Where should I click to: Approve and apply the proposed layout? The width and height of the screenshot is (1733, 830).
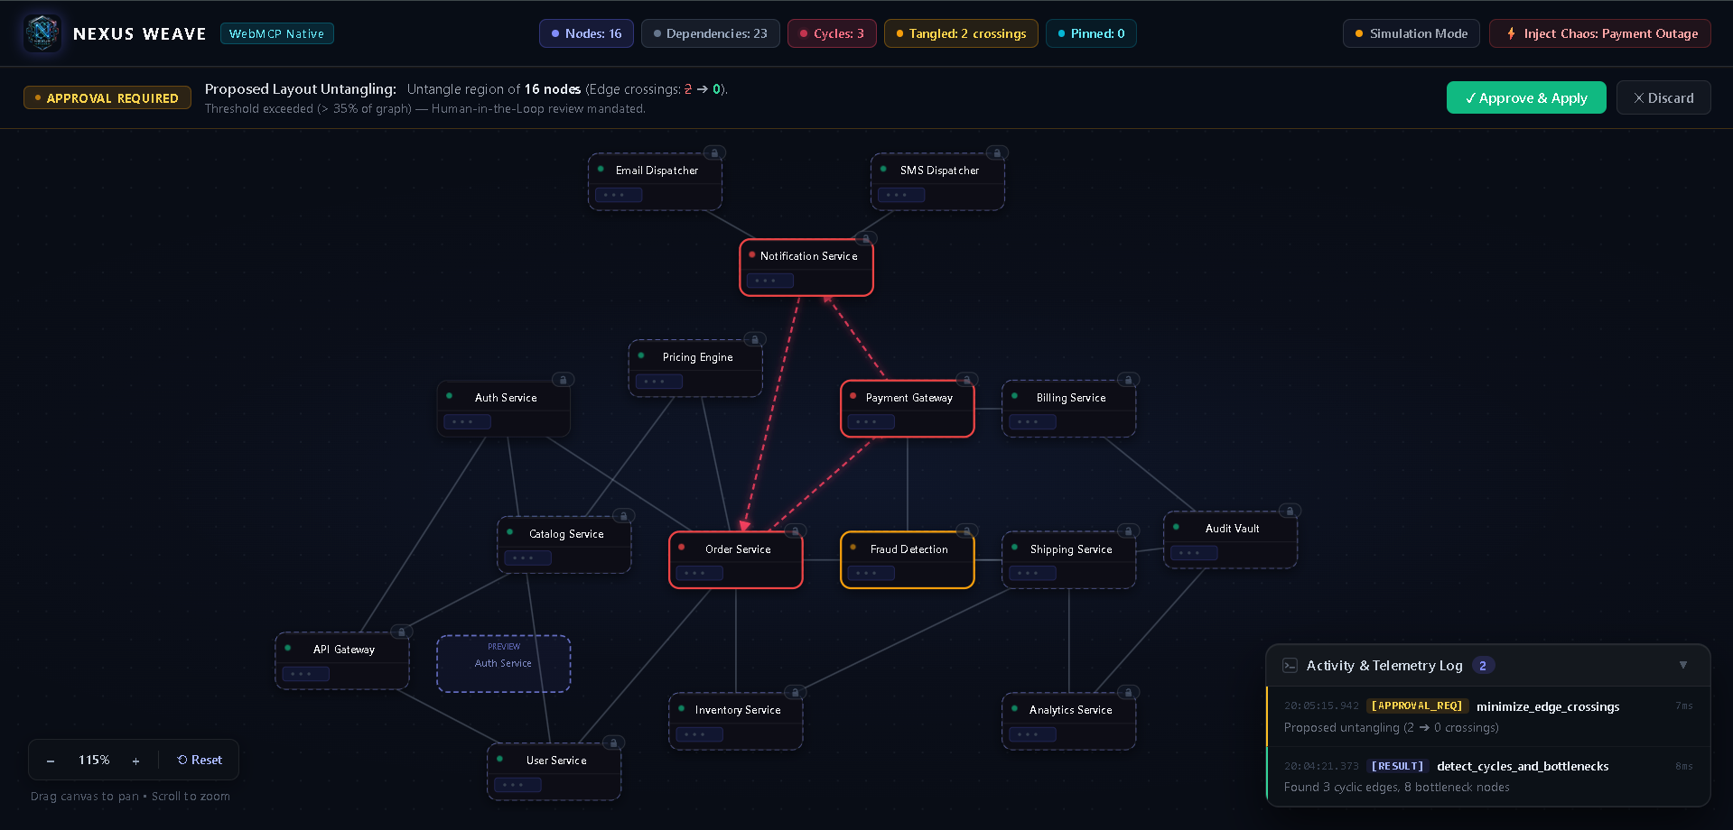[x=1526, y=97]
